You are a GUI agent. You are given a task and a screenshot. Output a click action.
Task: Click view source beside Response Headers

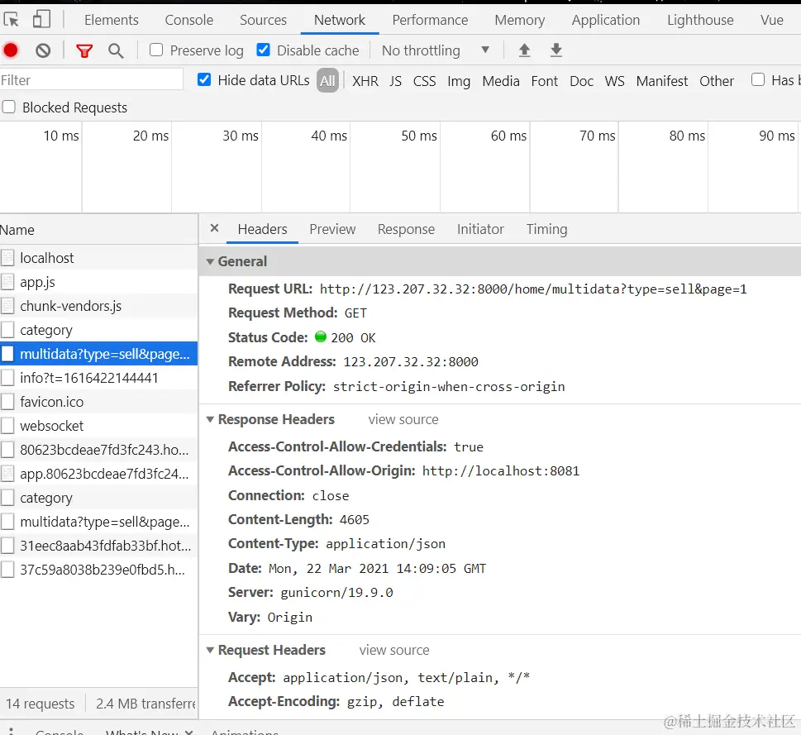(x=403, y=419)
